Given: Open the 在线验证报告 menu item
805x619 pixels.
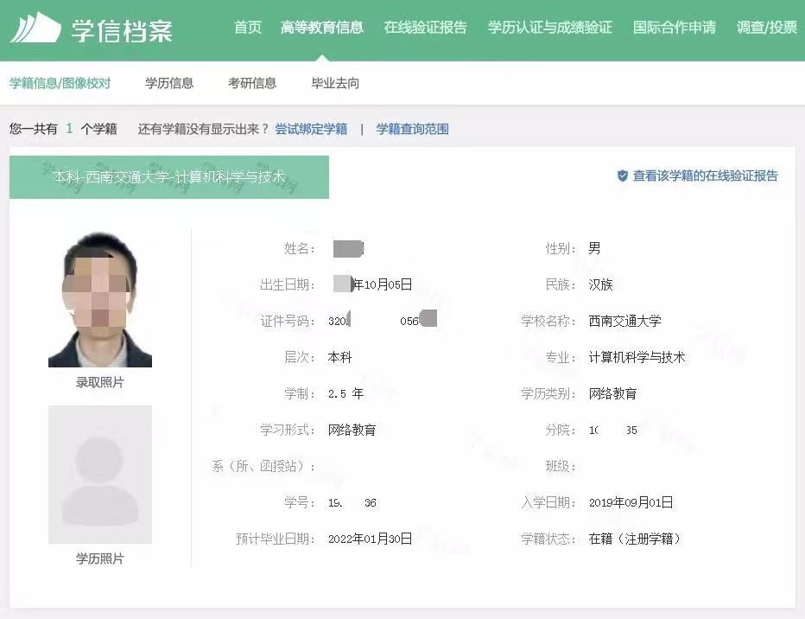Looking at the screenshot, I should point(425,28).
